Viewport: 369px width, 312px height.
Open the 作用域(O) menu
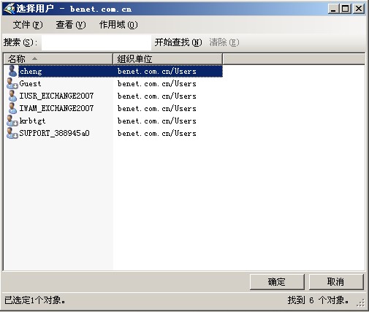(x=118, y=25)
